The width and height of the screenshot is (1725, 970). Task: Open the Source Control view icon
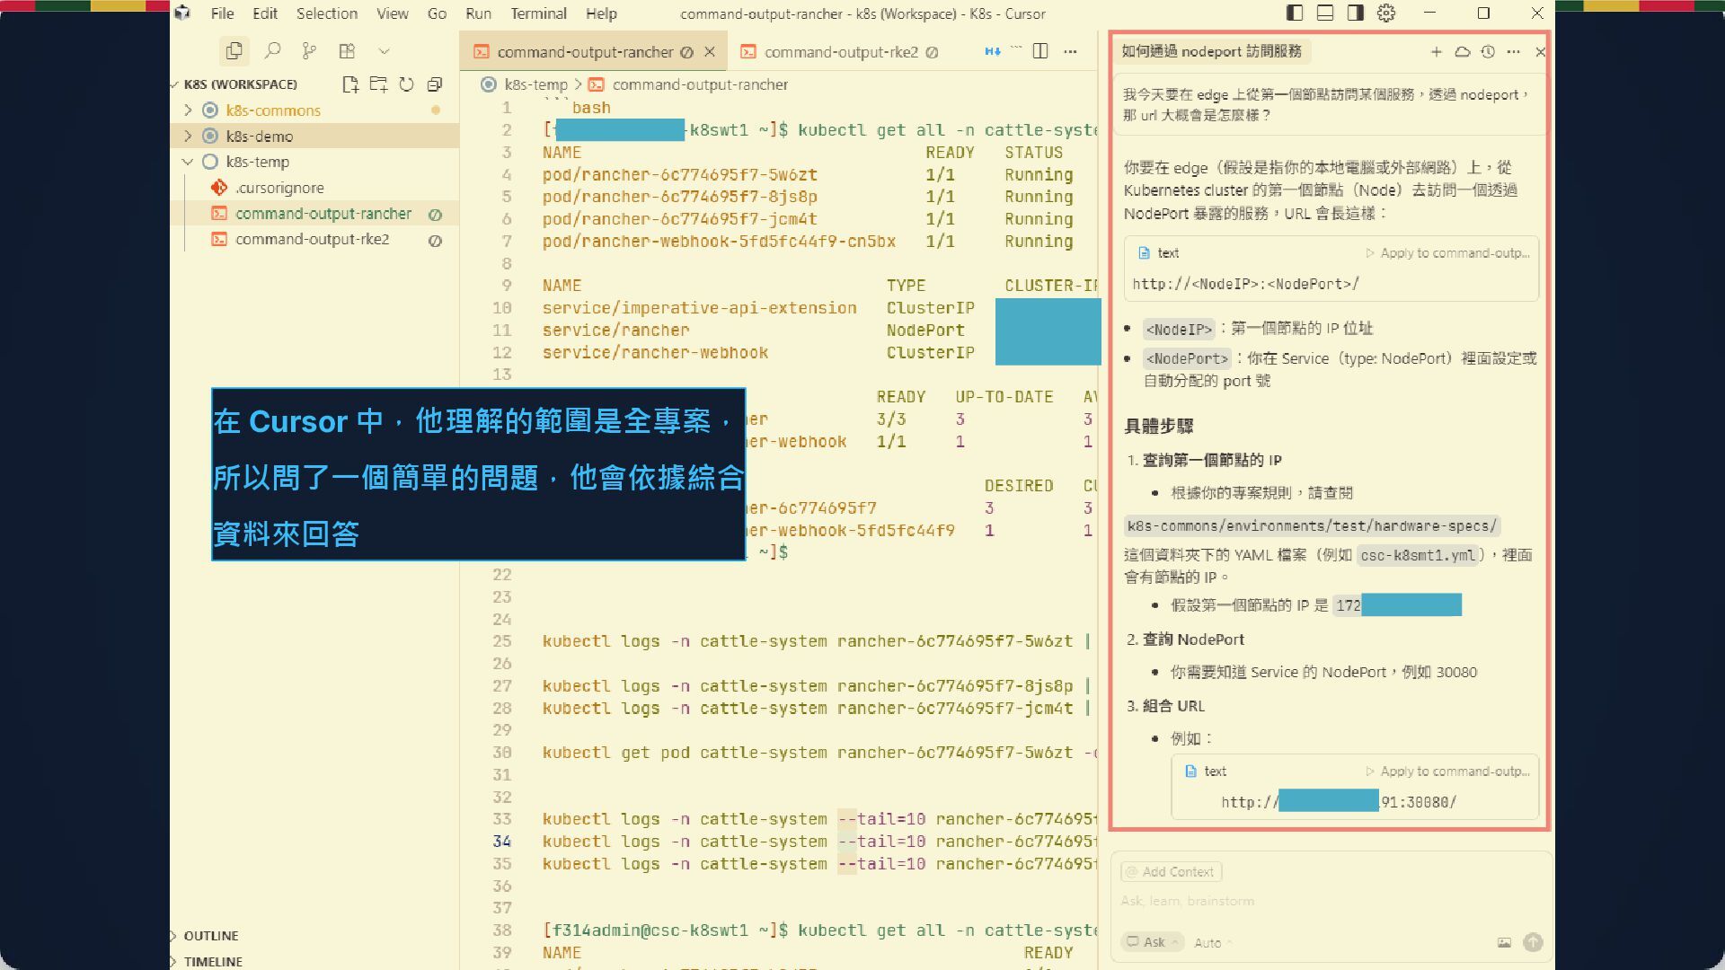(x=309, y=51)
